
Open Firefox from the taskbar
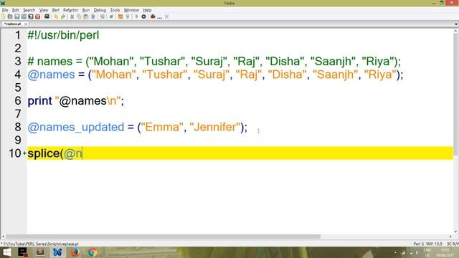75,252
